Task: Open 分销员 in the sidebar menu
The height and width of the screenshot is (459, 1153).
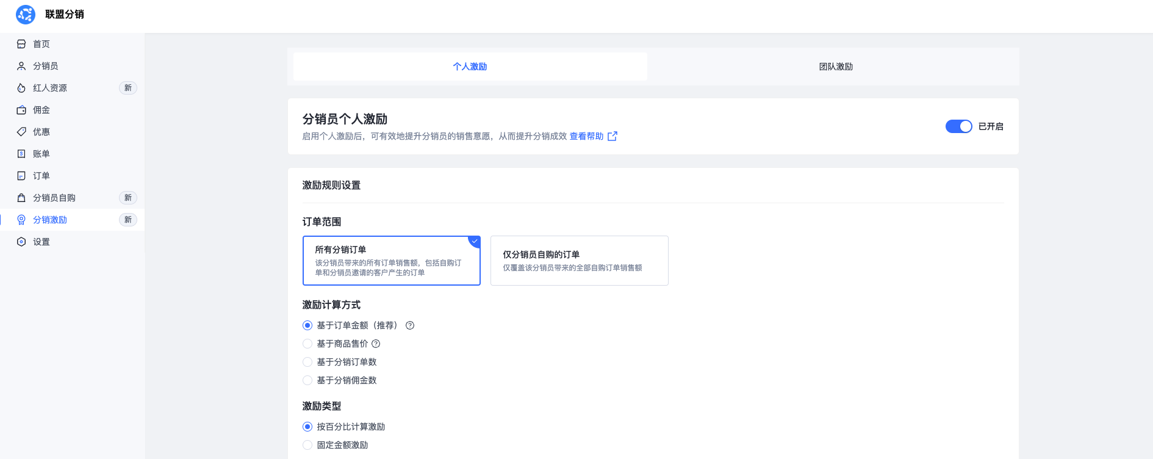Action: pyautogui.click(x=73, y=66)
